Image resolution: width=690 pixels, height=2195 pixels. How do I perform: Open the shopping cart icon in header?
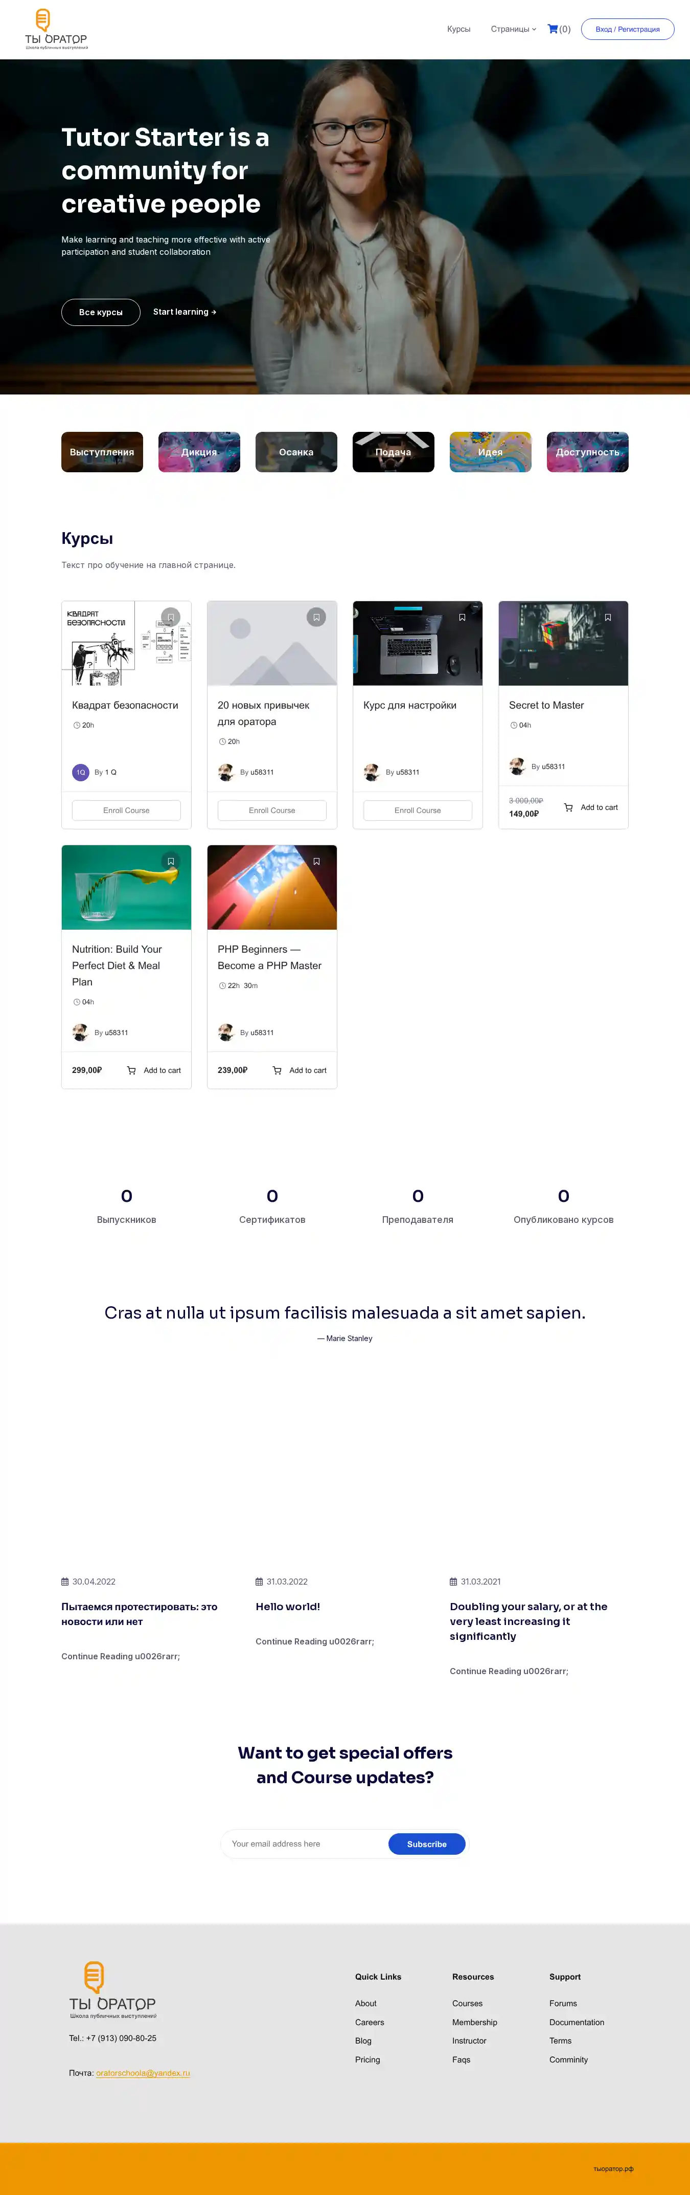(x=553, y=29)
